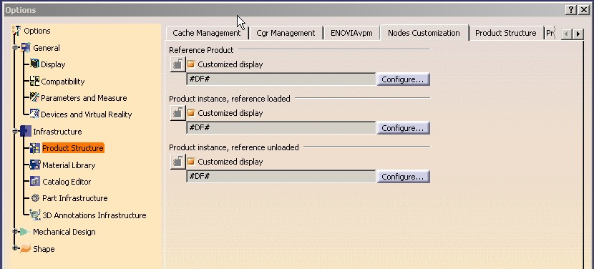The image size is (594, 269).
Task: Click Configure for reference unloaded instance
Action: [403, 177]
